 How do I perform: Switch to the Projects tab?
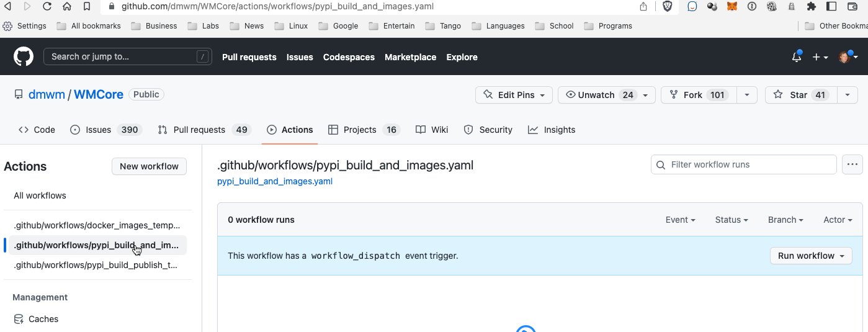364,130
